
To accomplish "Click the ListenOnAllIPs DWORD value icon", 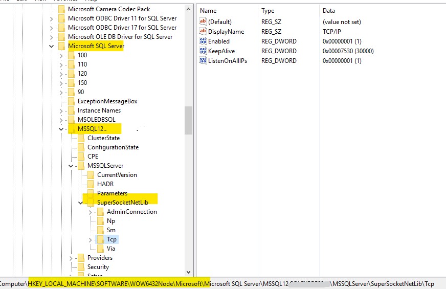I will [x=203, y=60].
